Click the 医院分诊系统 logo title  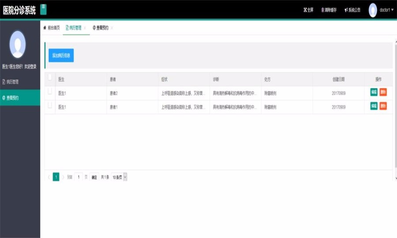click(19, 10)
